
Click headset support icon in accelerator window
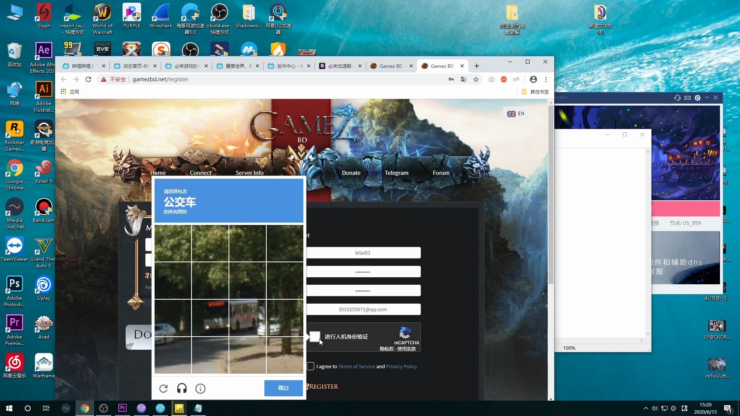[678, 98]
